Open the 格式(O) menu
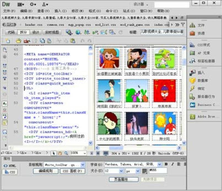The image size is (222, 191). pos(95,11)
